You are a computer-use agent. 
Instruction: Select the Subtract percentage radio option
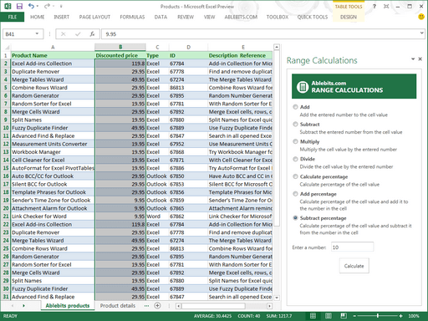pyautogui.click(x=295, y=218)
